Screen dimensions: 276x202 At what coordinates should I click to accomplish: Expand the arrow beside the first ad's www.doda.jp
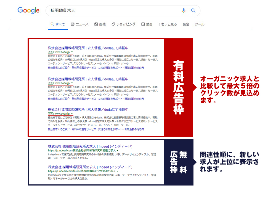pos(72,52)
